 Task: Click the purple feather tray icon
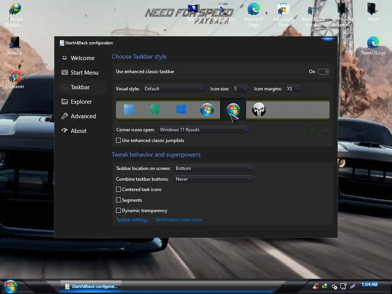[x=353, y=286]
